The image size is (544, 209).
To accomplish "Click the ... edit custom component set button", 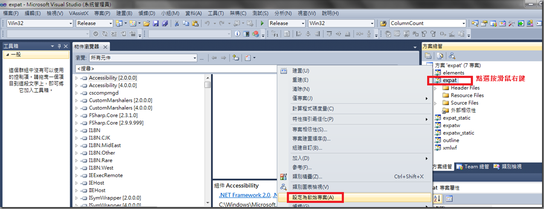I will 202,58.
